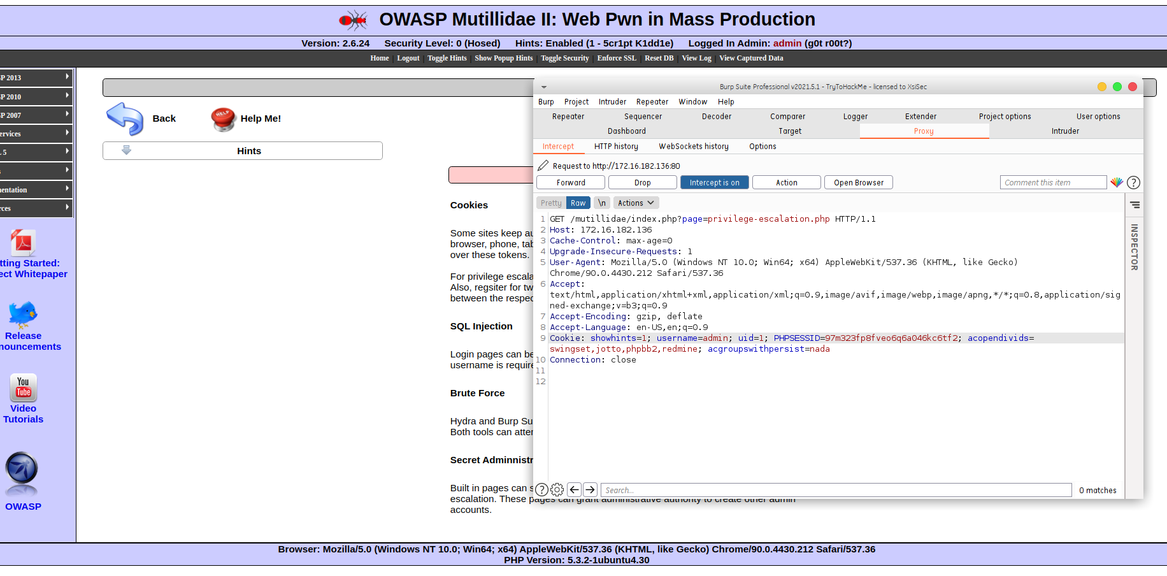The height and width of the screenshot is (576, 1167).
Task: Click the search help question mark icon
Action: [x=541, y=489]
